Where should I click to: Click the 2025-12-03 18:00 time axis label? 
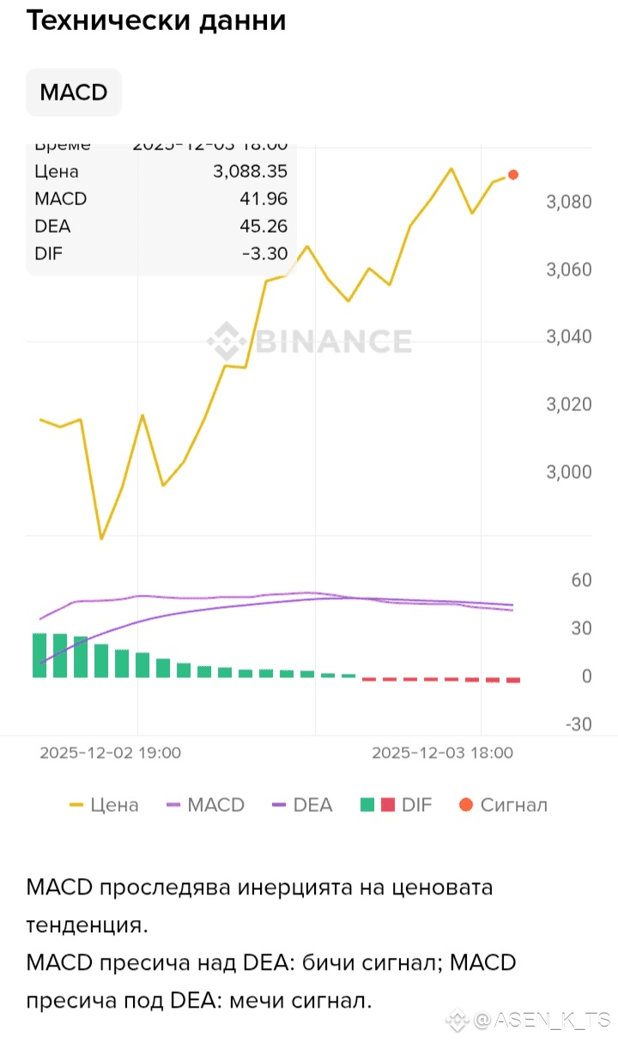click(x=442, y=753)
